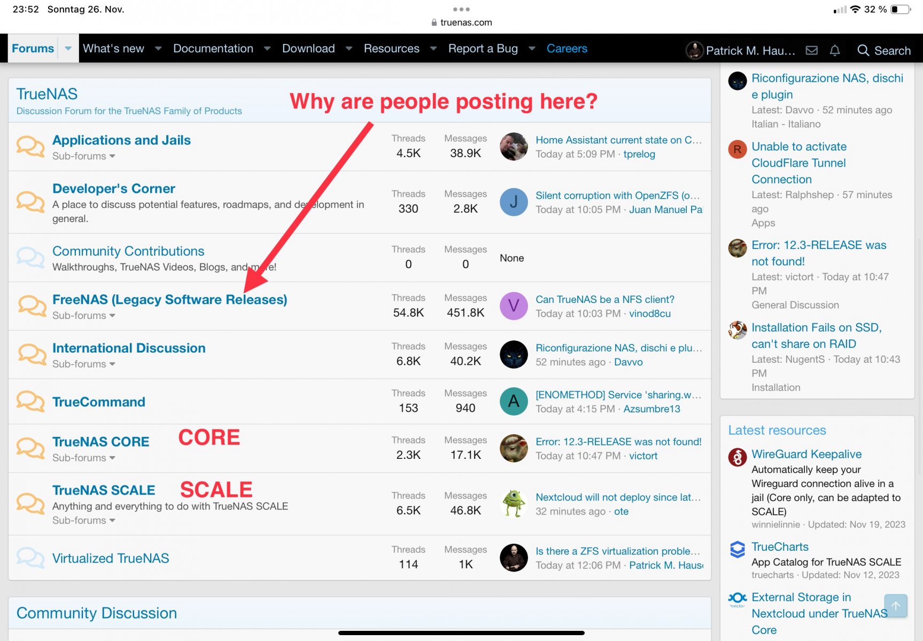Click the TrueCharts resource logo icon
The image size is (923, 641).
738,549
